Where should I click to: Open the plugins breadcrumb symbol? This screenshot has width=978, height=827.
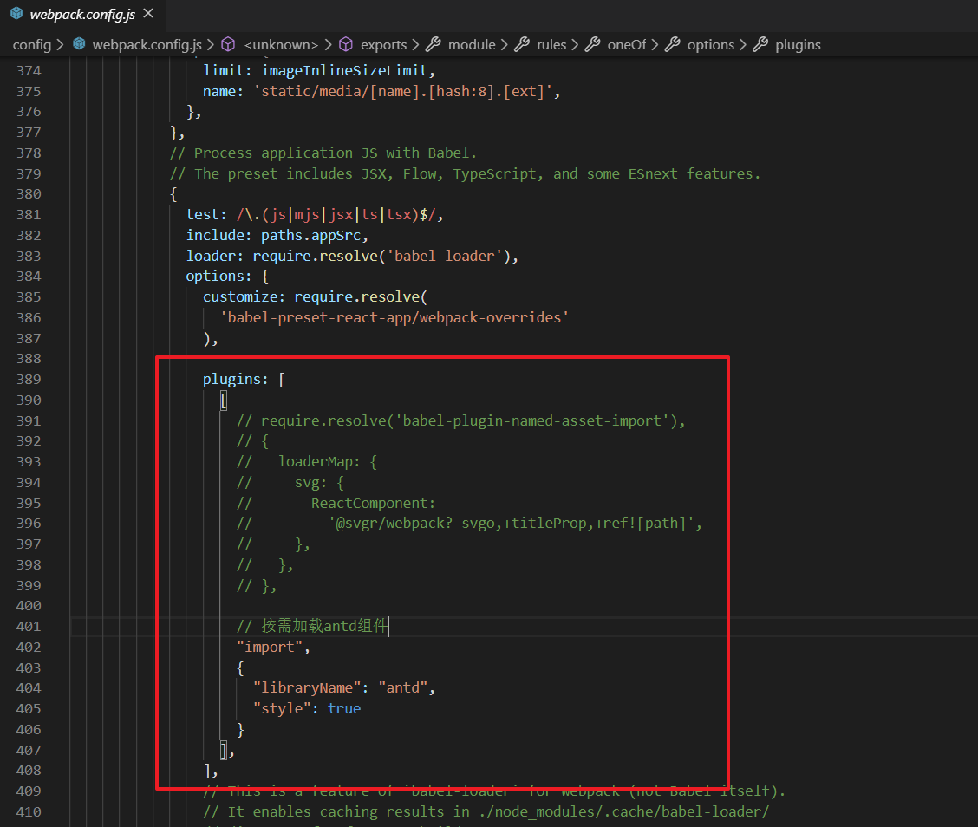(798, 45)
